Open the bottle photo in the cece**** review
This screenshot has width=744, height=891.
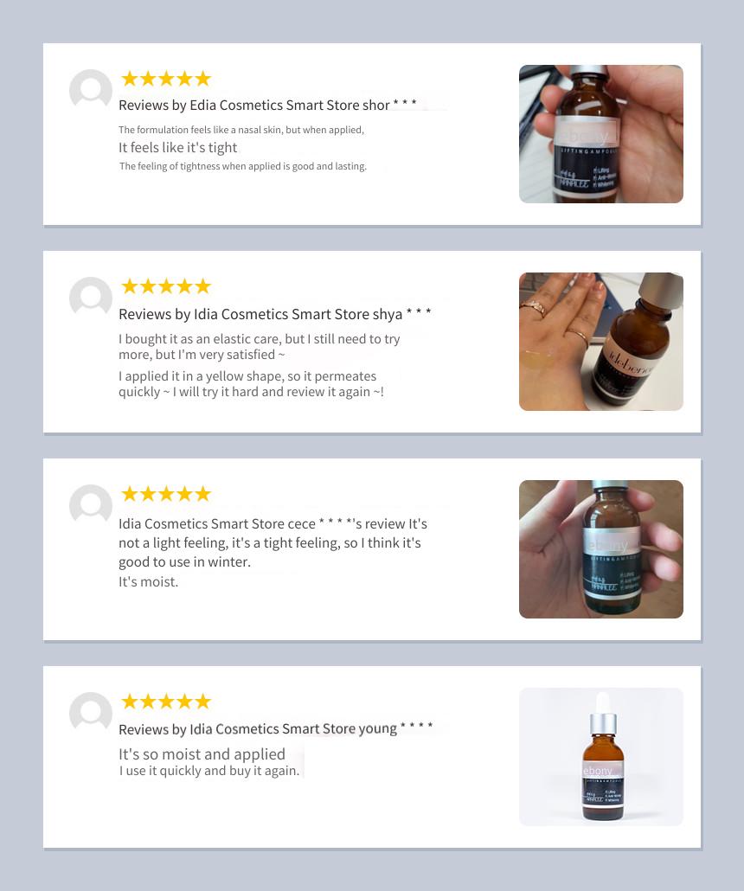coord(600,549)
